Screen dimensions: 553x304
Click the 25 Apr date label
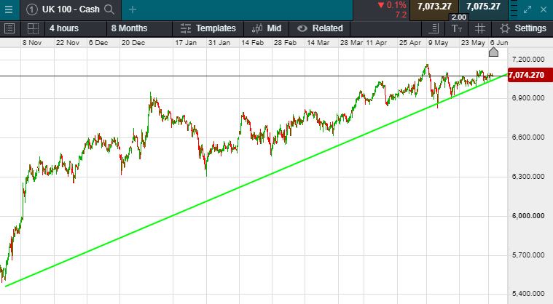click(x=409, y=43)
